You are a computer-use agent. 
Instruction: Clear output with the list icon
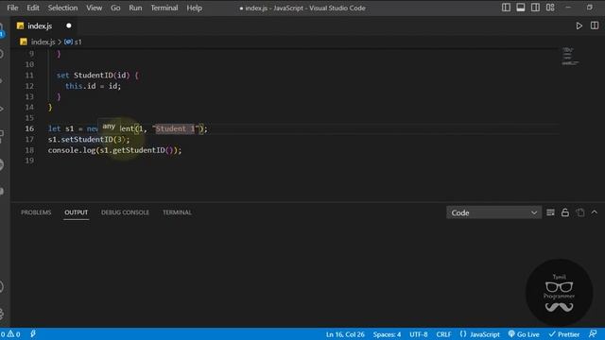click(550, 212)
